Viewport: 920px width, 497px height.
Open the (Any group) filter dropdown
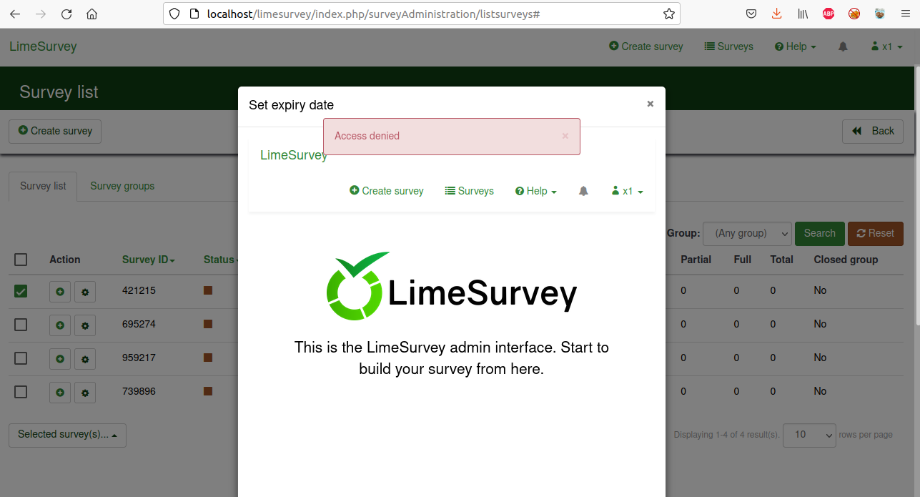point(748,233)
